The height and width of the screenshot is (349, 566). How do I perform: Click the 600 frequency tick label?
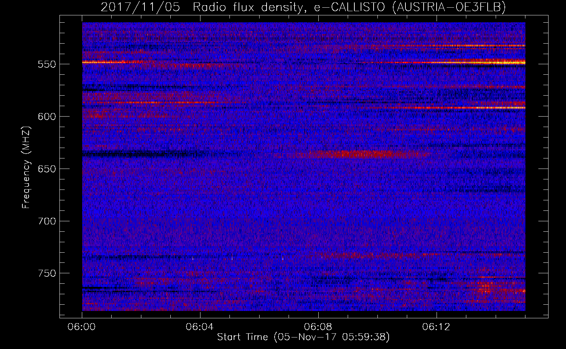coord(47,117)
